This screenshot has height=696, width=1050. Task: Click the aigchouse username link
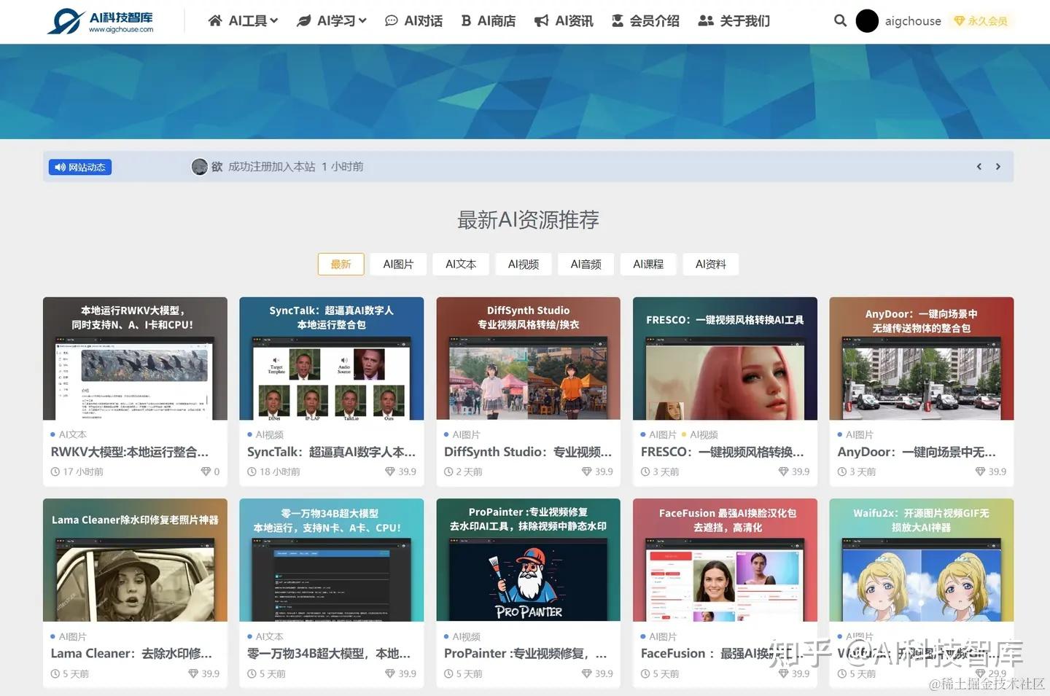(913, 20)
